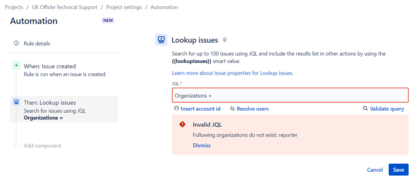The height and width of the screenshot is (181, 414).
Task: Click the NEW badge next to Automation
Action: 108,21
